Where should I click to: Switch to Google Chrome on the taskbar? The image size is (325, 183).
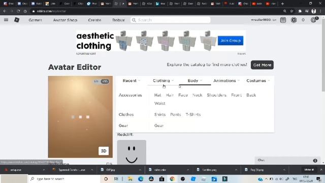click(172, 179)
